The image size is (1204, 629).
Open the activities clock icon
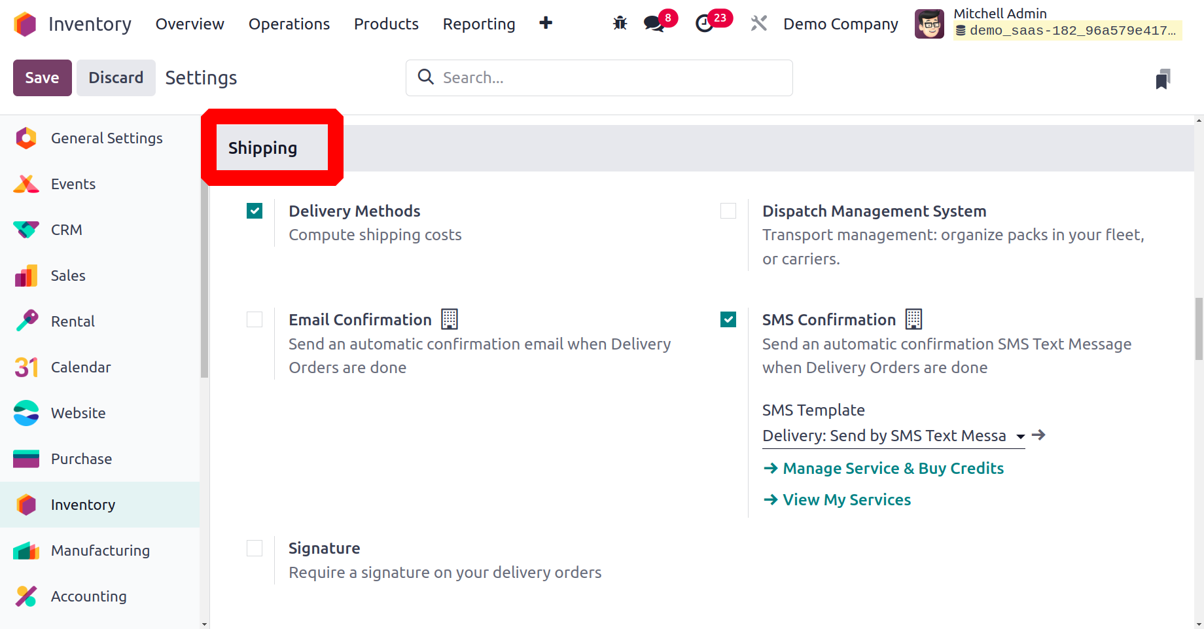click(705, 24)
